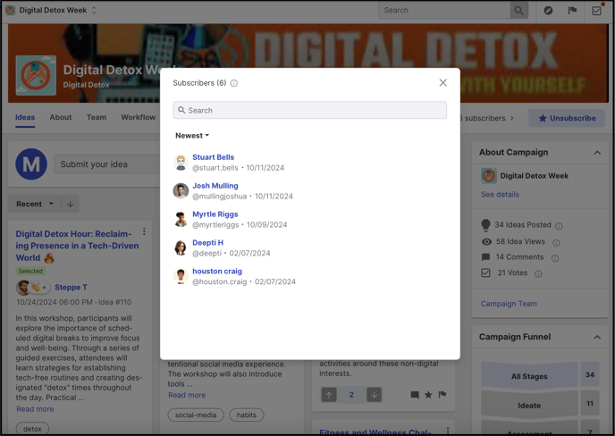Screen dimensions: 615x436
Task: Click the subscribers count chevron
Action: point(512,118)
